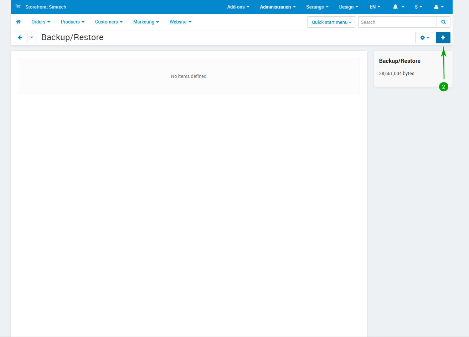The height and width of the screenshot is (337, 469).
Task: Open the Administration menu
Action: [278, 7]
